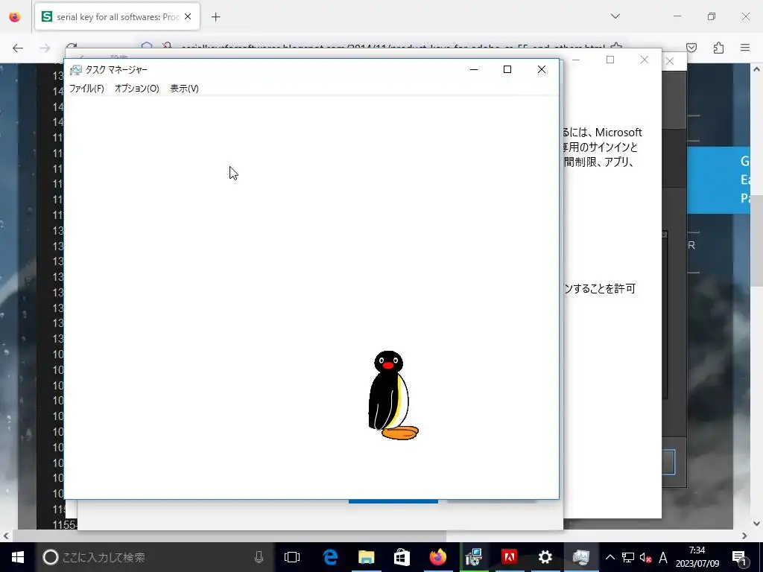Open the ファイル(F) menu in Task Manager

click(x=86, y=89)
